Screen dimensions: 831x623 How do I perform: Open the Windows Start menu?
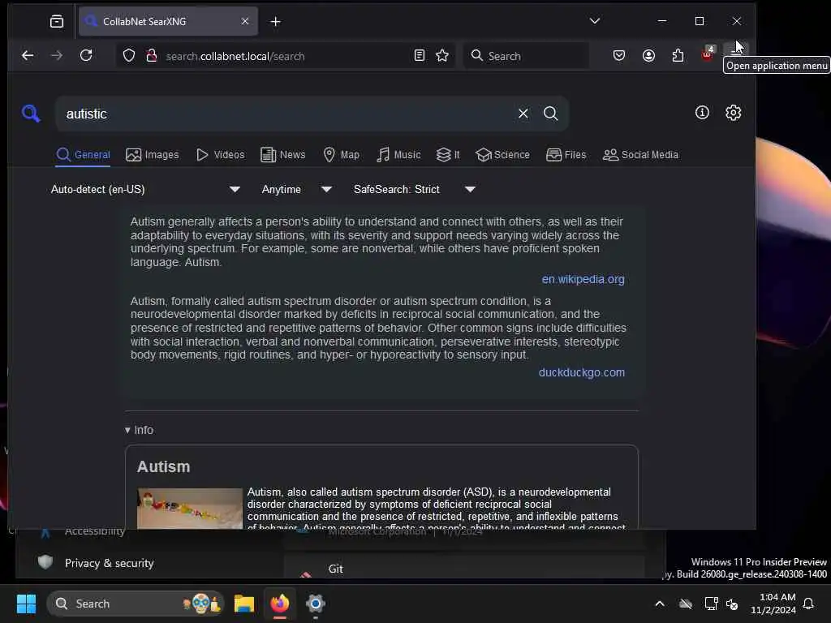pyautogui.click(x=26, y=604)
